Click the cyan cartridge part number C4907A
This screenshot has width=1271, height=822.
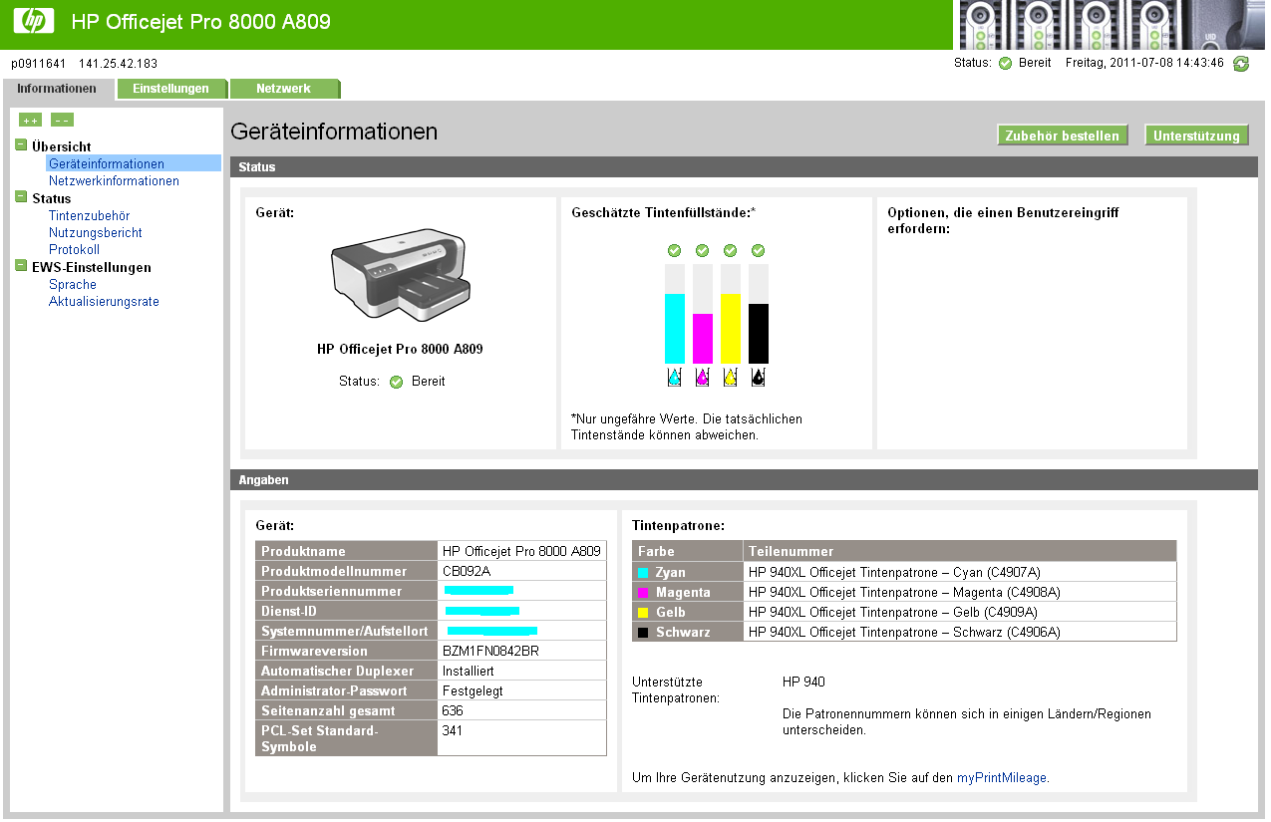pos(1012,573)
